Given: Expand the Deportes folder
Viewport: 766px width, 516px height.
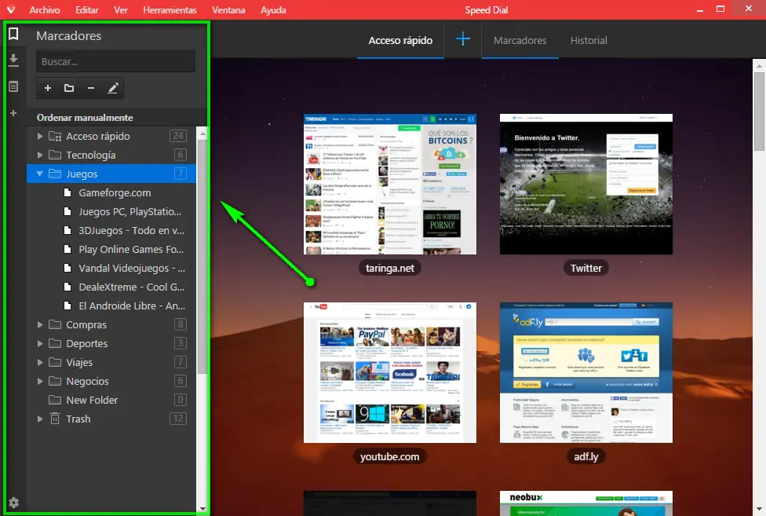Looking at the screenshot, I should pyautogui.click(x=40, y=343).
